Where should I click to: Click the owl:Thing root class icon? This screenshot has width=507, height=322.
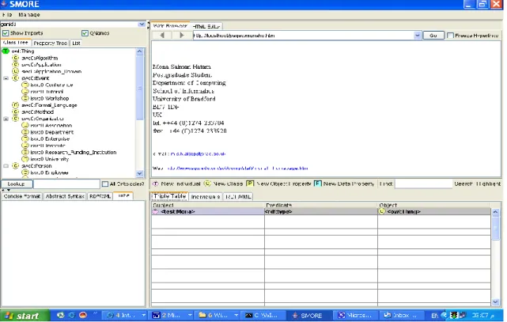pos(6,51)
